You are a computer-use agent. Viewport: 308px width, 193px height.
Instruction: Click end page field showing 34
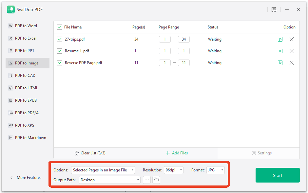184,39
